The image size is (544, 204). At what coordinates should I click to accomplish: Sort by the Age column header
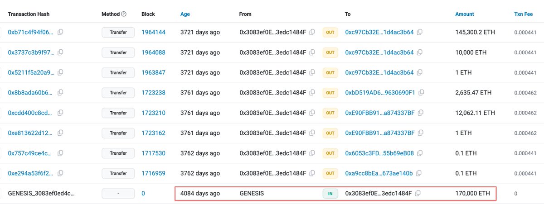point(185,14)
